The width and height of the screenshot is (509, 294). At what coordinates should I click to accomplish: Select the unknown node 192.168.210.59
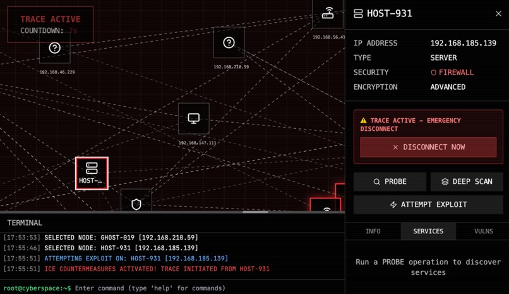tap(229, 42)
